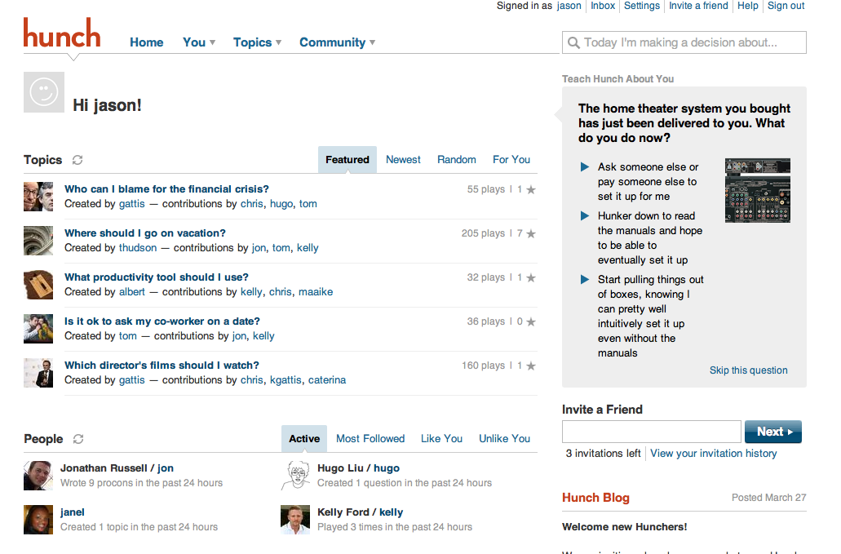Open creator albert's profile link
This screenshot has width=841, height=554.
point(132,292)
